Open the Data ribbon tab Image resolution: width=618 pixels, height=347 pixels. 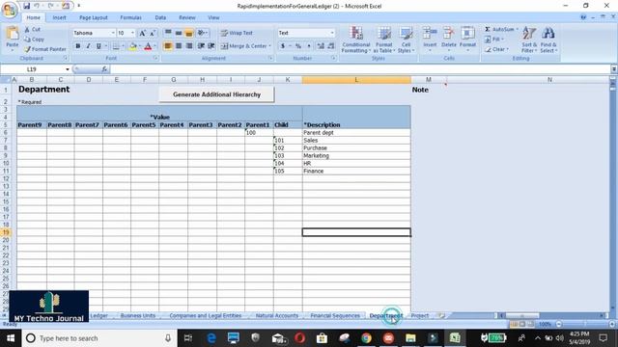pyautogui.click(x=160, y=17)
